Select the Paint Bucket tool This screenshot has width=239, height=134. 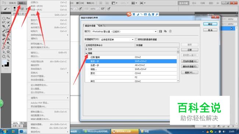point(8,39)
